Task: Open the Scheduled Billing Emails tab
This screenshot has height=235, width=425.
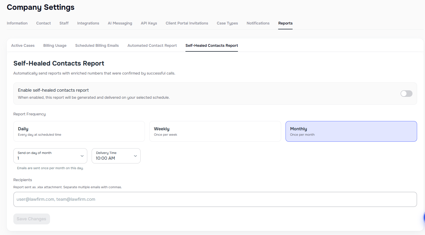Action: (97, 45)
